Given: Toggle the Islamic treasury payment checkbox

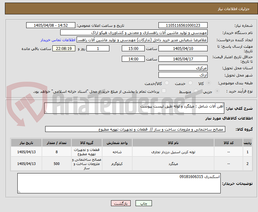Looking at the screenshot, I should [164, 91].
